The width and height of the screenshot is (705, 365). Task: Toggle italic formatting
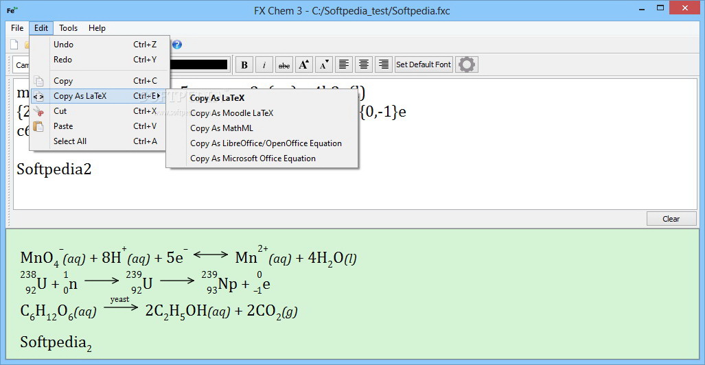264,64
